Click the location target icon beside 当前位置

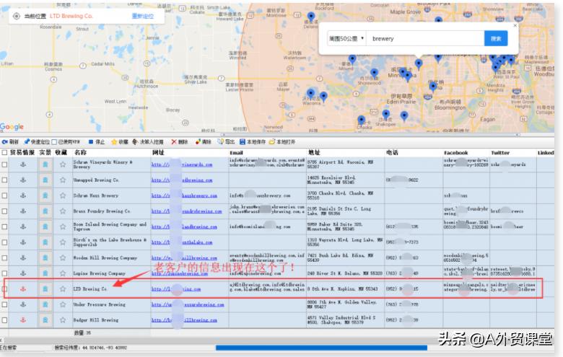coord(17,16)
